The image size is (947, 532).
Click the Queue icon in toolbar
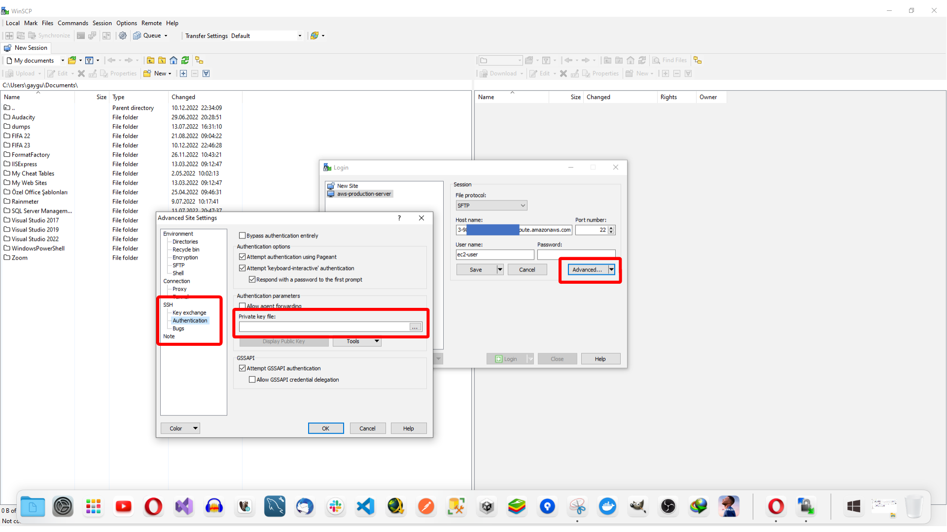[x=137, y=35]
